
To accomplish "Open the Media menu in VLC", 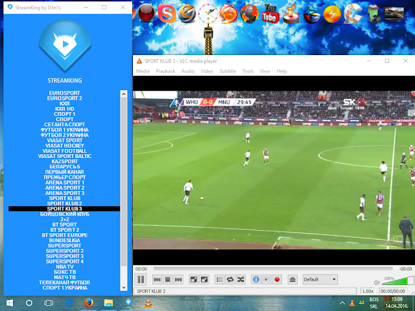I will (143, 71).
